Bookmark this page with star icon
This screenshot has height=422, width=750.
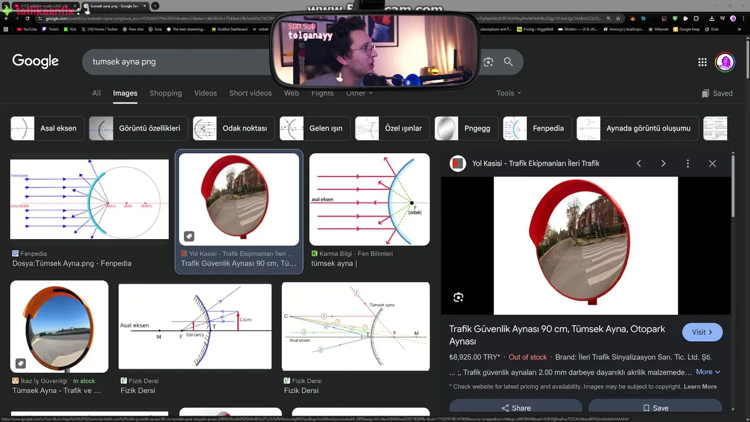pos(618,18)
